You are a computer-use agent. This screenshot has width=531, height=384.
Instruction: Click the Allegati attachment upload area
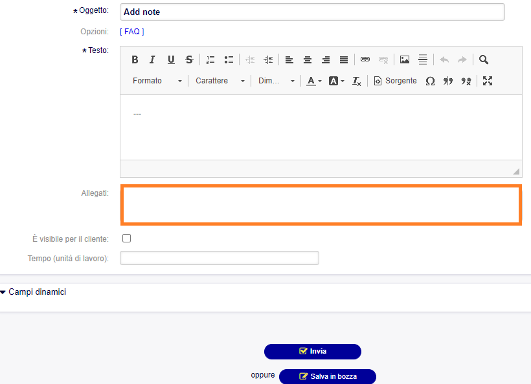[321, 205]
